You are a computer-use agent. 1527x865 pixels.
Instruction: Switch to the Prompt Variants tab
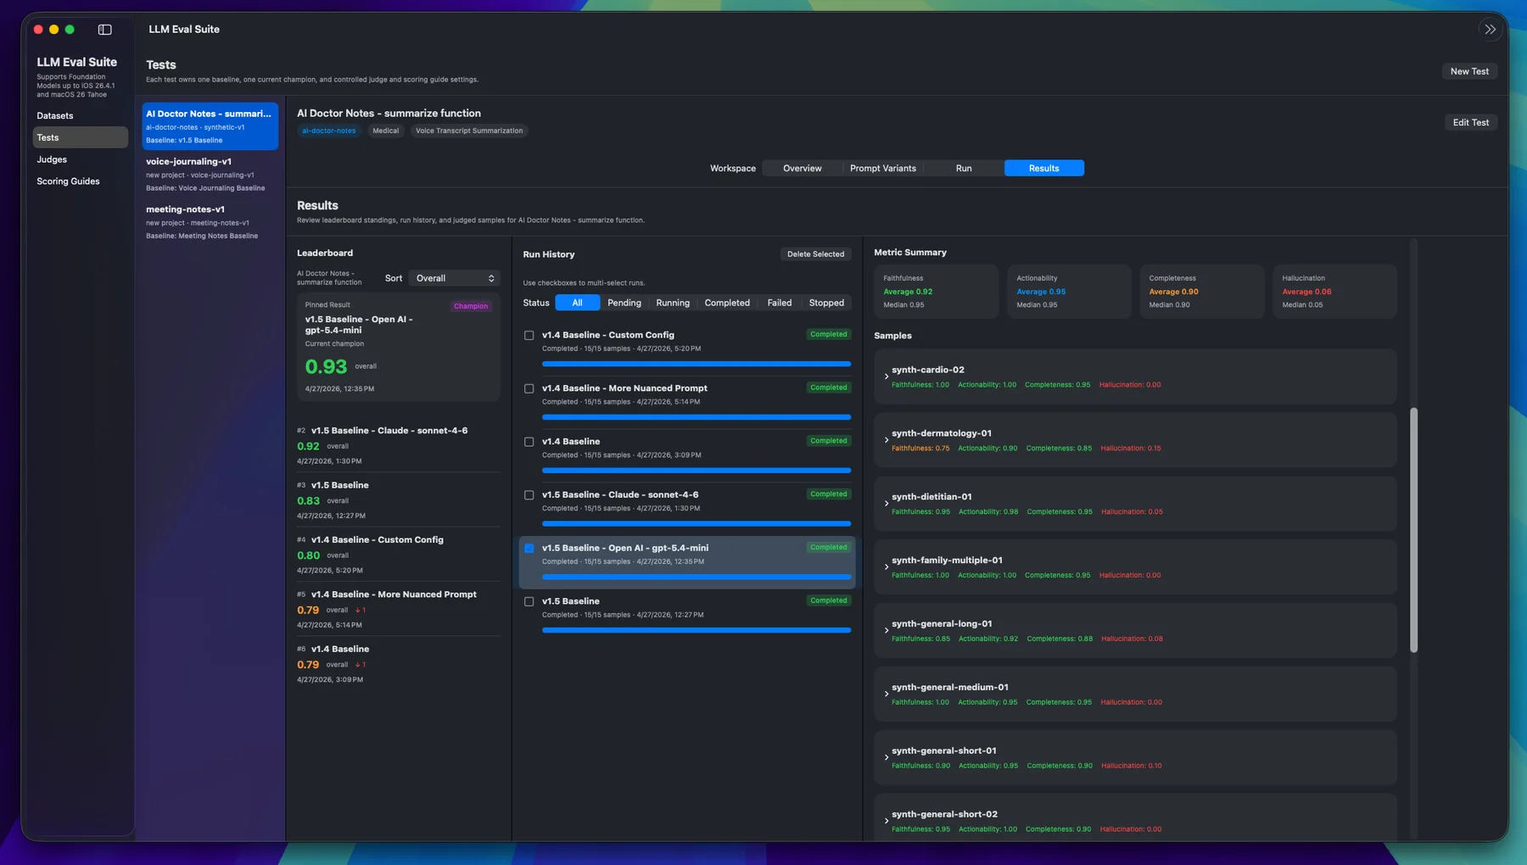coord(882,169)
